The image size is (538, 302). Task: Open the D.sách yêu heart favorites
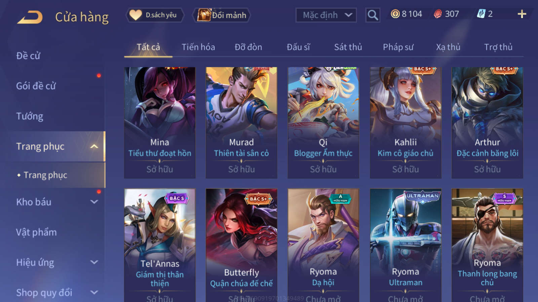(x=155, y=15)
